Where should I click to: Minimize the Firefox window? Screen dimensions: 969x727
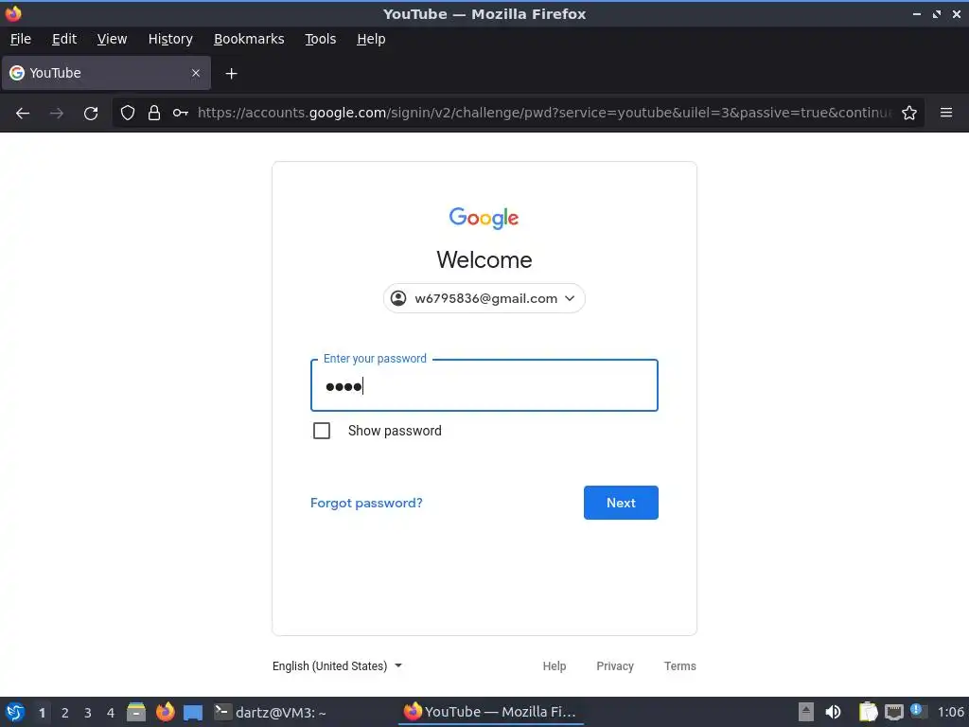pos(917,13)
